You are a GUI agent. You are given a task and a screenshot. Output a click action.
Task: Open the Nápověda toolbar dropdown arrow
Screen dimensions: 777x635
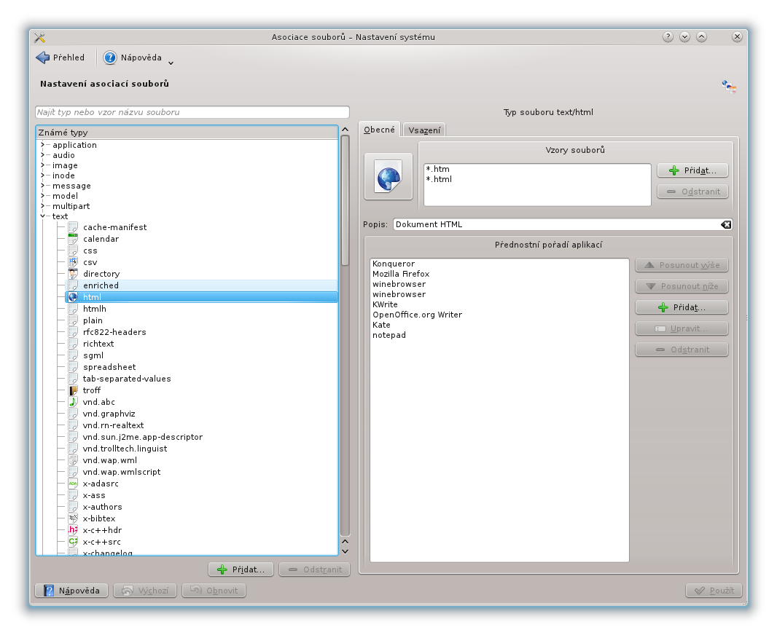171,62
